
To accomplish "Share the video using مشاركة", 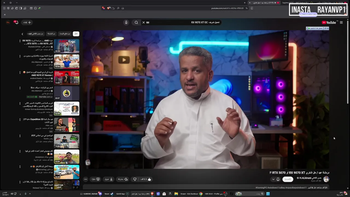I will click(123, 179).
